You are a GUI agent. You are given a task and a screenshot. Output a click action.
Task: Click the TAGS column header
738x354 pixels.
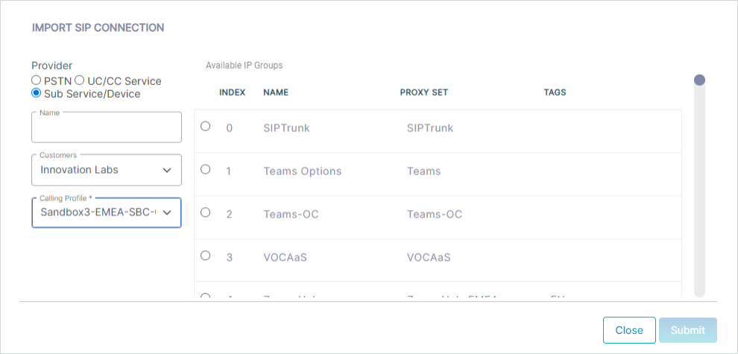click(x=555, y=92)
